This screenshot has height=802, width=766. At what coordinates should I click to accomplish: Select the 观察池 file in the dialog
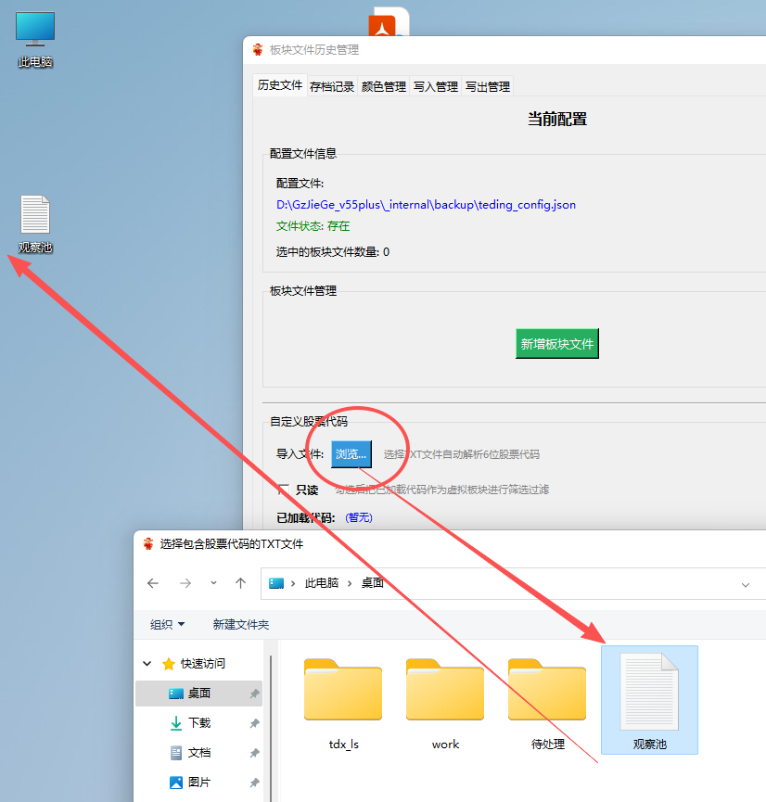click(649, 700)
